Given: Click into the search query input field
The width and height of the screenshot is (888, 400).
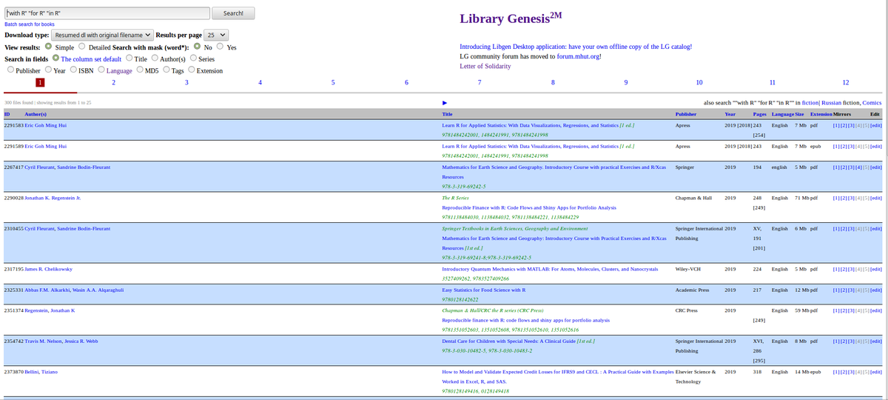Looking at the screenshot, I should pyautogui.click(x=106, y=13).
